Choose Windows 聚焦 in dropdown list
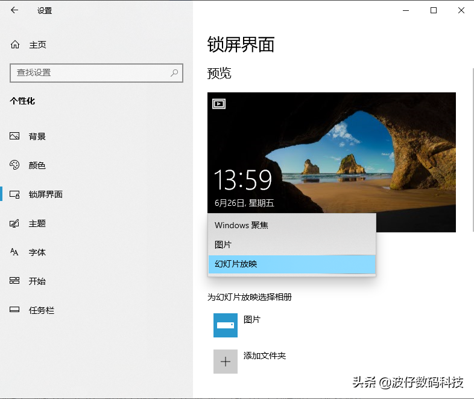474x399 pixels. coord(292,225)
